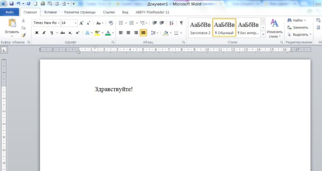Center-align the paragraph text
Screen dimensions: 322x171
[x=128, y=33]
